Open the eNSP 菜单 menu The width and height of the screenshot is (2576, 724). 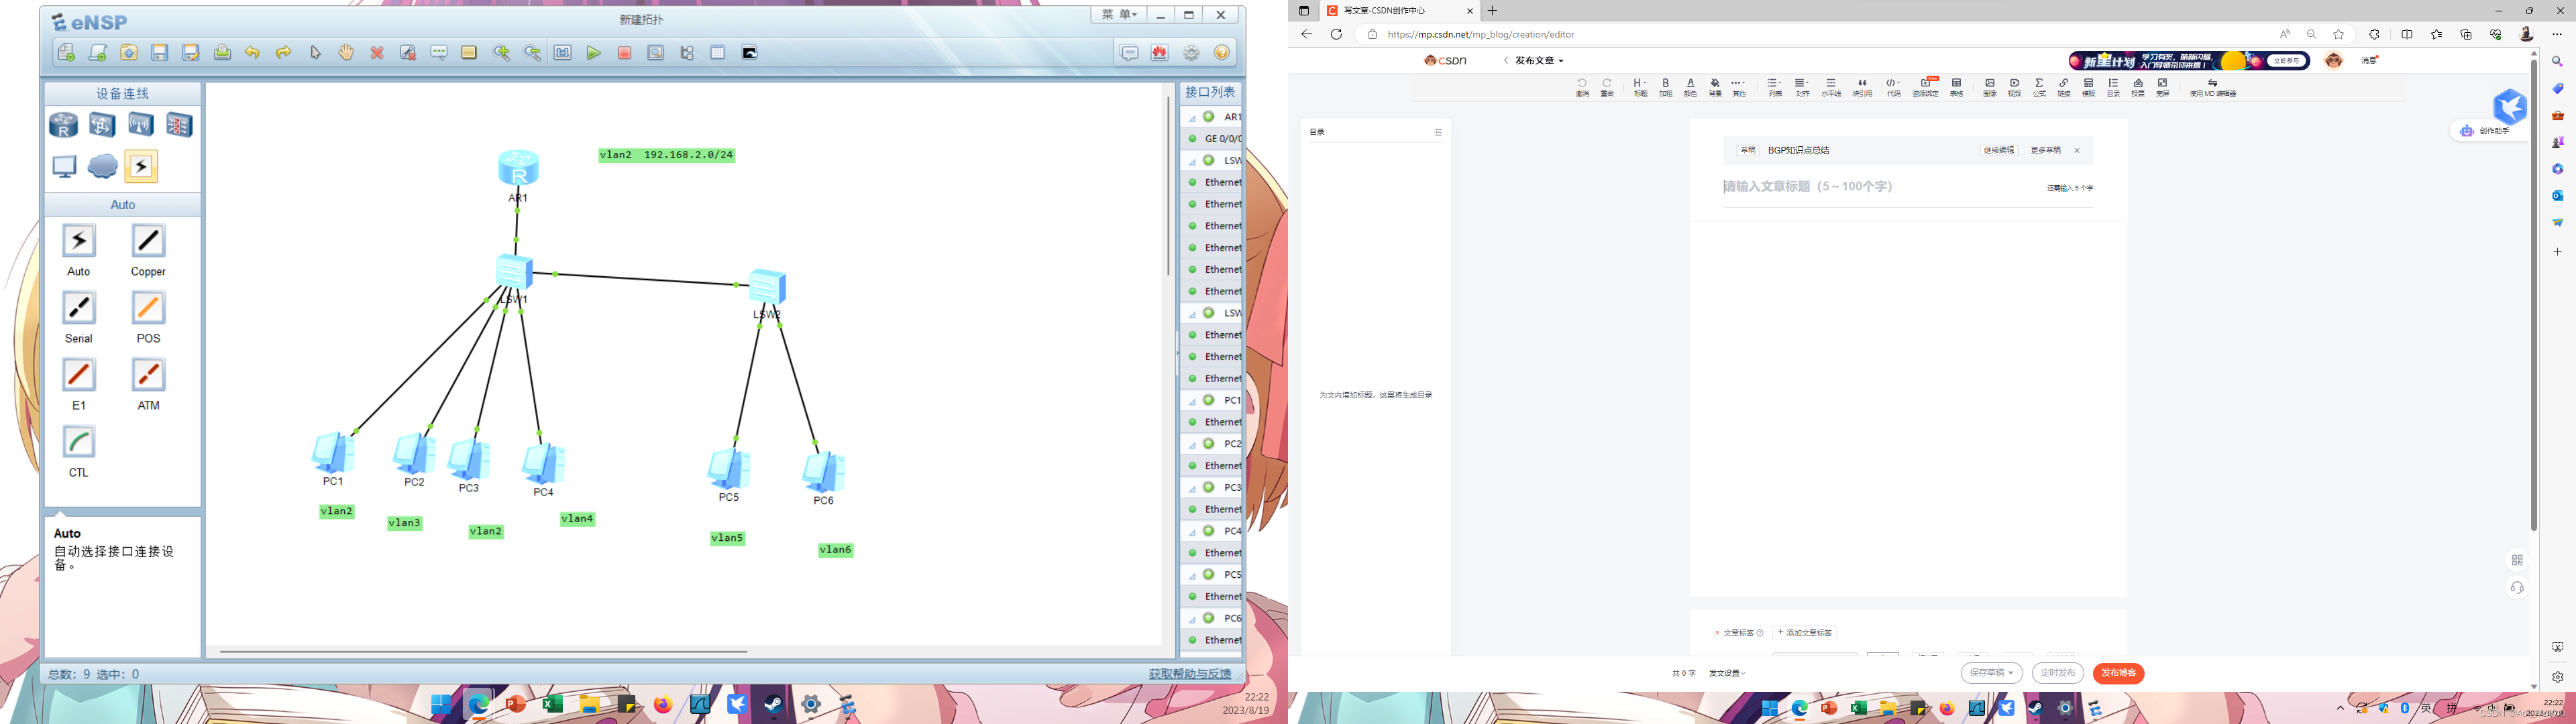click(1119, 15)
